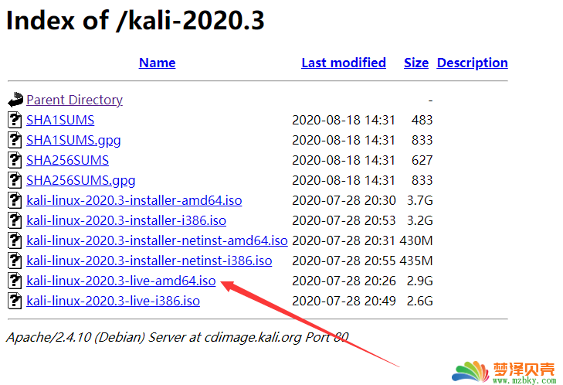Click the date 2020-07-28 20:26
The height and width of the screenshot is (385, 563).
[344, 281]
